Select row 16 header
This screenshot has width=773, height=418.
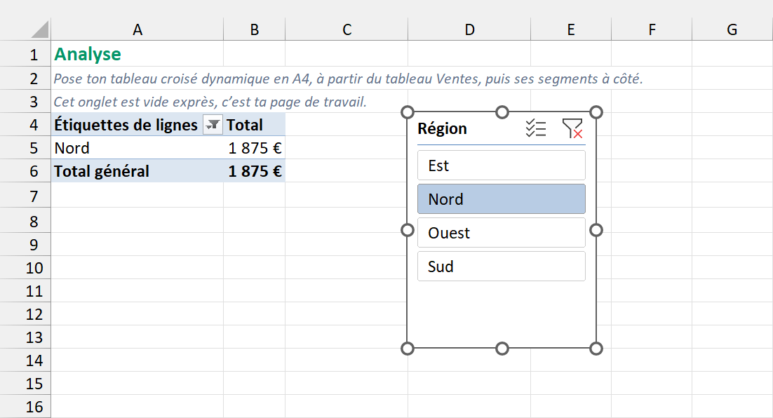click(25, 407)
